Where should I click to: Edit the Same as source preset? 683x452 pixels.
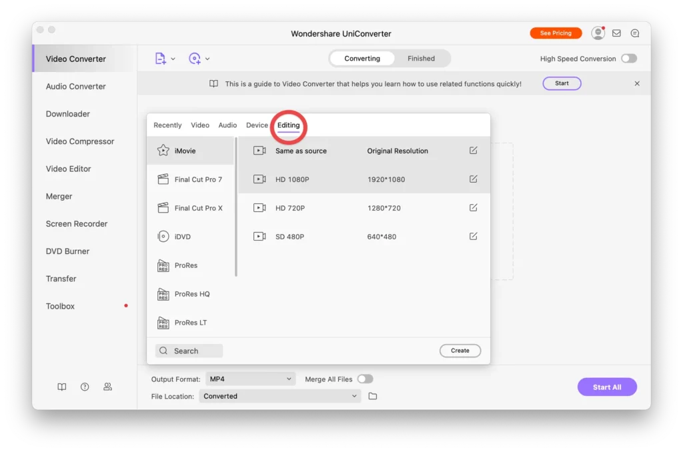[474, 150]
